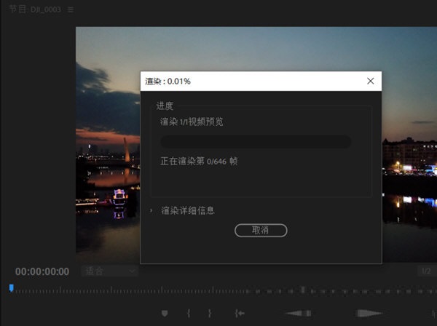This screenshot has height=326, width=437.
Task: Click the middle of the time ruler
Action: coord(219,290)
